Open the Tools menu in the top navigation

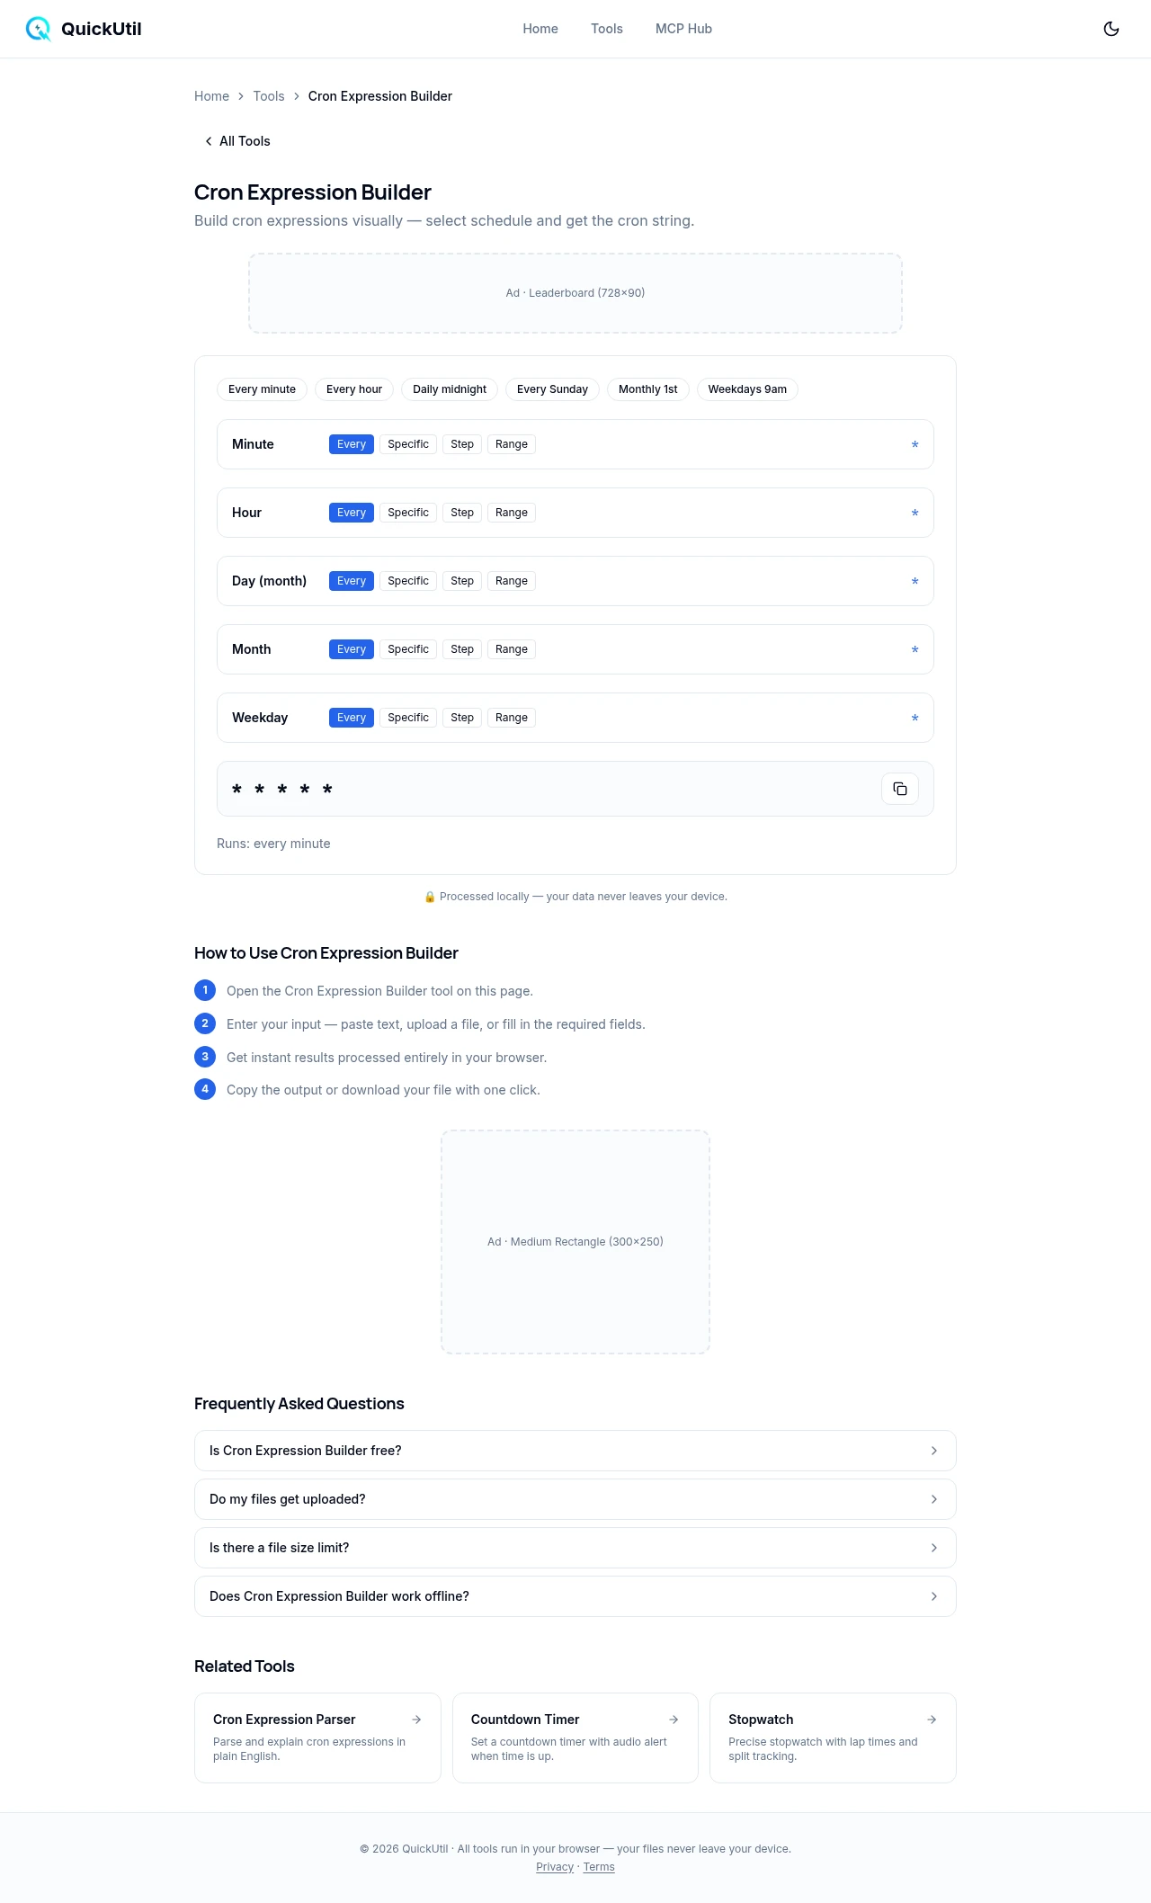pos(606,29)
